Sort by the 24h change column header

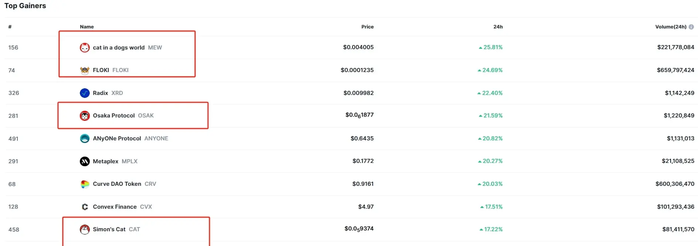coord(498,27)
